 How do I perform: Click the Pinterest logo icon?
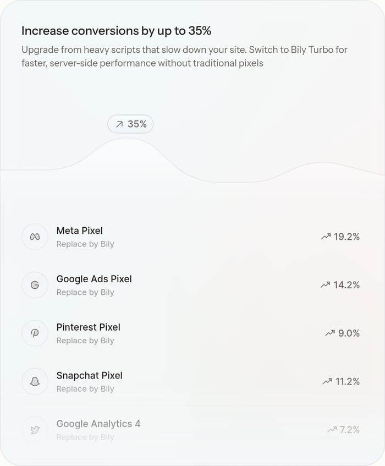tap(35, 333)
